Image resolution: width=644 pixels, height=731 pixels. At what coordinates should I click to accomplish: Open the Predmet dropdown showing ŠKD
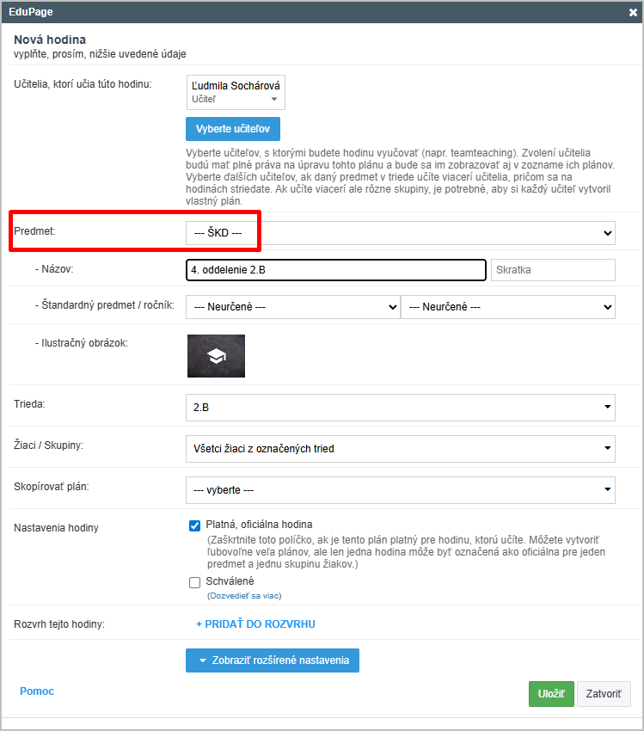(x=400, y=233)
